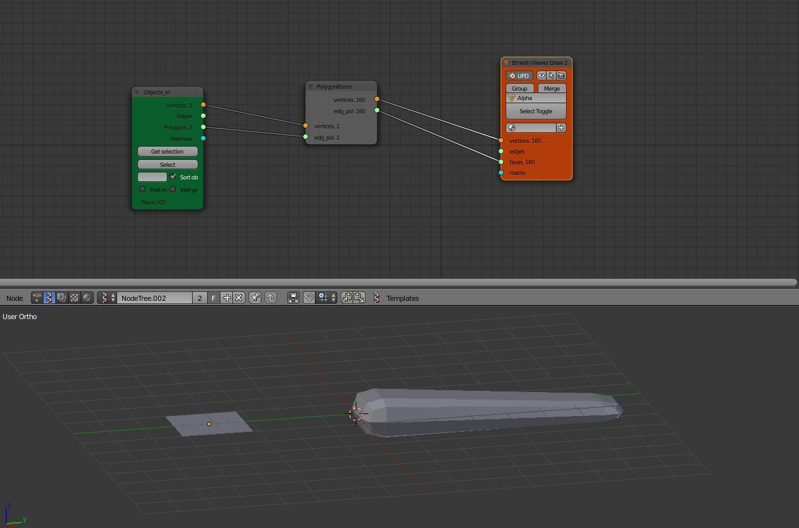Click the vertices 160 input socket on Bmesh Viewer

pos(501,140)
